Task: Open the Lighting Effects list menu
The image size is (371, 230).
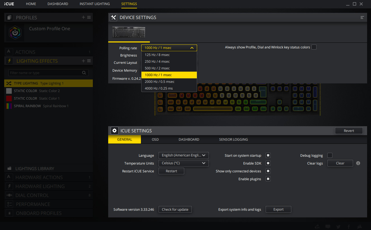Action: (89, 61)
